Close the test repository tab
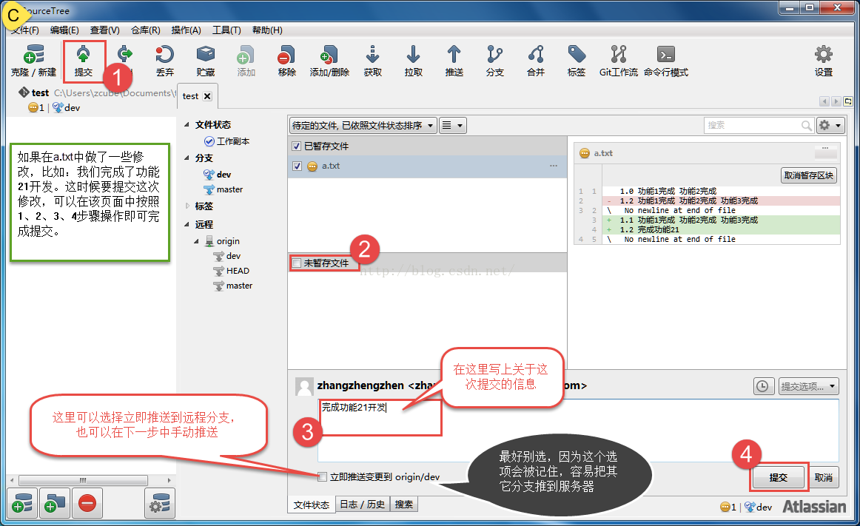 (207, 96)
